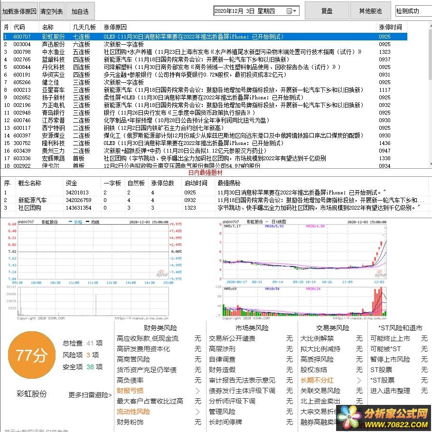Screen dimensions: 432x432
Task: Select the 健之佳 row
Action: click(205, 82)
